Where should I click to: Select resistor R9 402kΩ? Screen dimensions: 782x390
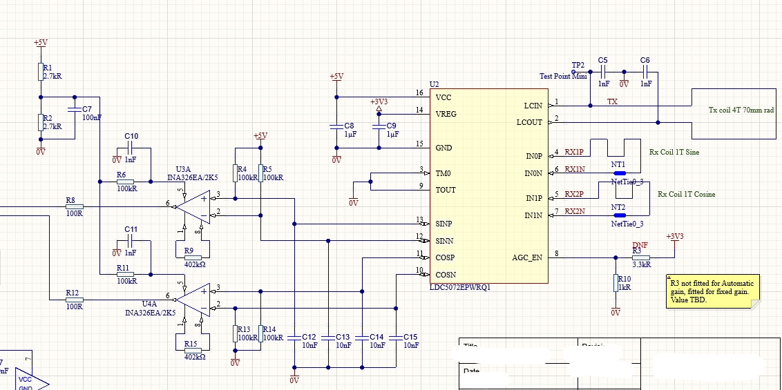coord(193,257)
